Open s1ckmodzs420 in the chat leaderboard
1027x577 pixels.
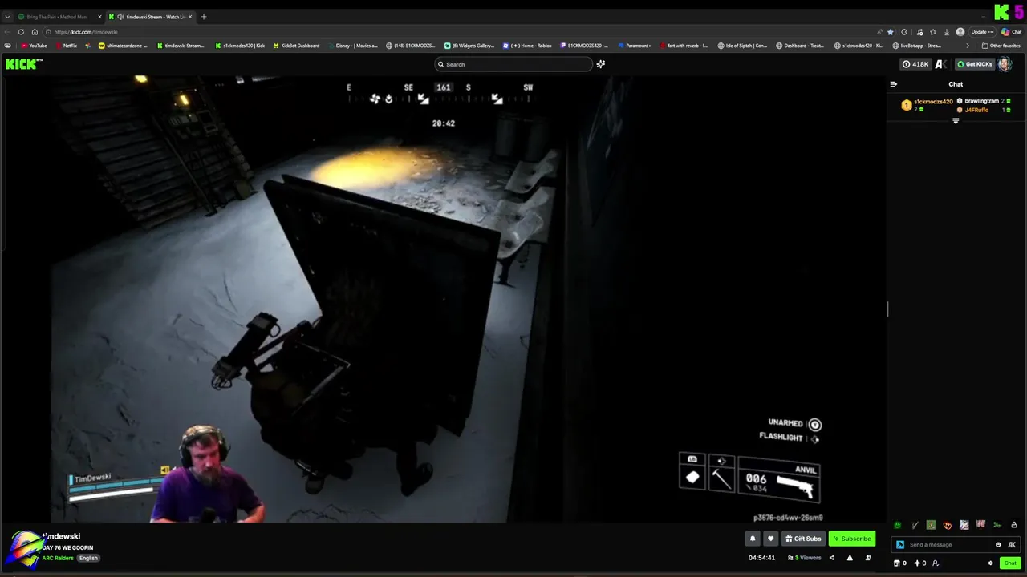[x=933, y=102]
